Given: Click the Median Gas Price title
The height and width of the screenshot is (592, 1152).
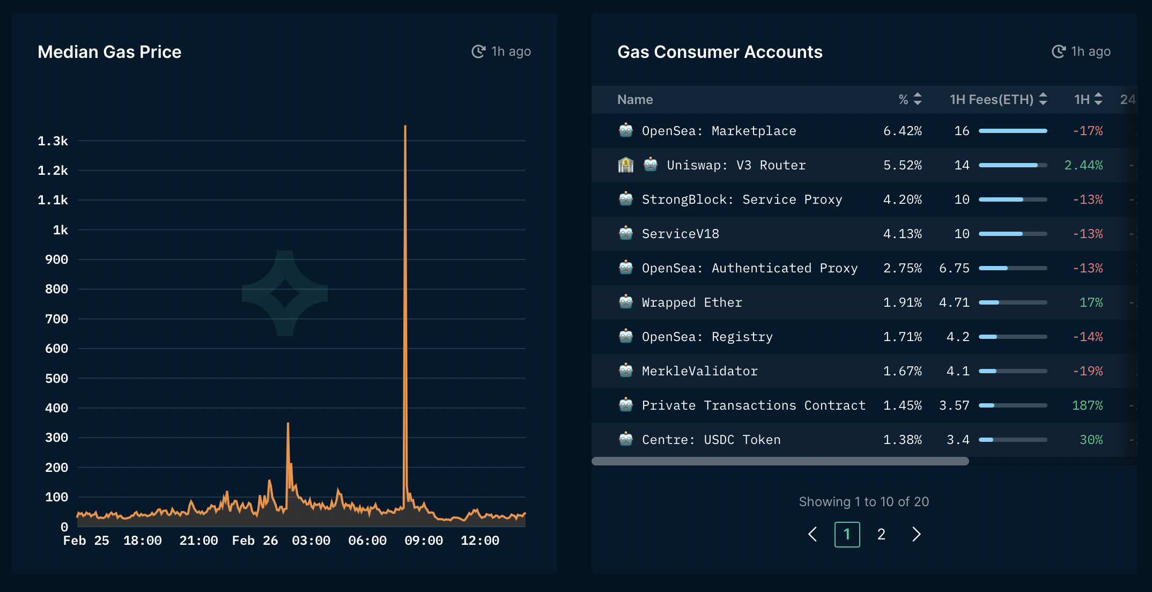Looking at the screenshot, I should tap(109, 52).
